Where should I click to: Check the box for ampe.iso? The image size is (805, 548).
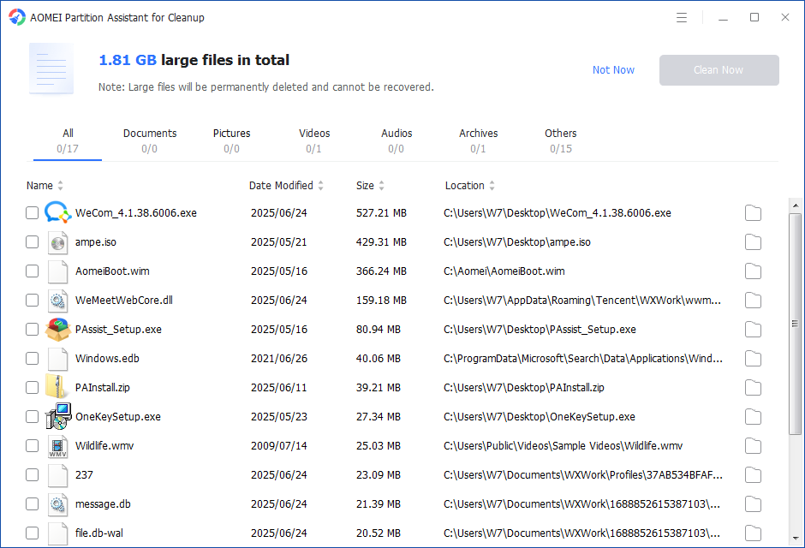[32, 241]
